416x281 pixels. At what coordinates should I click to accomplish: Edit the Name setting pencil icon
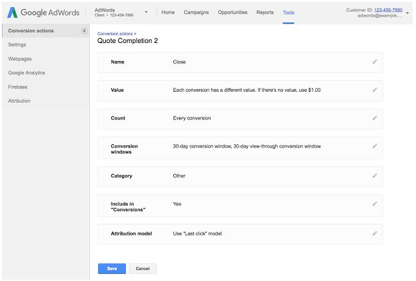pos(375,62)
